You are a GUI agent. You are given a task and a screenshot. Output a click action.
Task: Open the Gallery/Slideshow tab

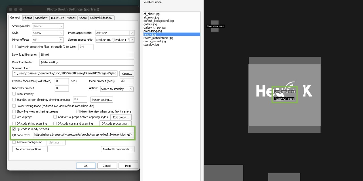pos(101,18)
